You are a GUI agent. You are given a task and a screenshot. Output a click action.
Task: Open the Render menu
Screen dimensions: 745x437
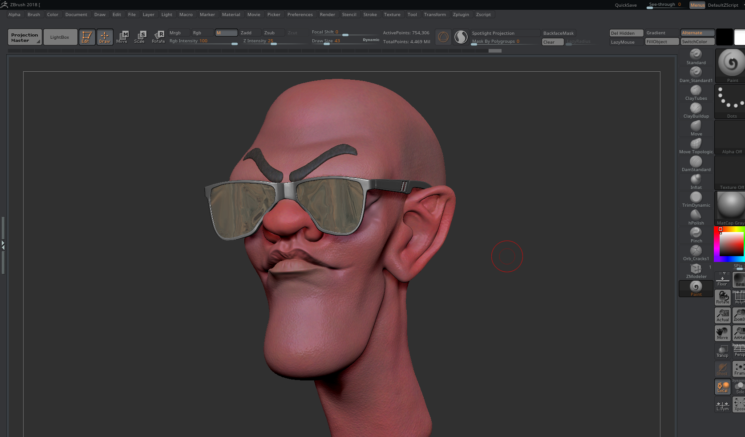(x=328, y=15)
